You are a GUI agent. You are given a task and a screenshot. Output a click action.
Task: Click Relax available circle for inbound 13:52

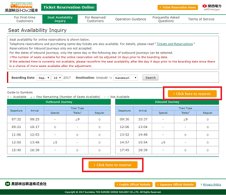click(185, 135)
